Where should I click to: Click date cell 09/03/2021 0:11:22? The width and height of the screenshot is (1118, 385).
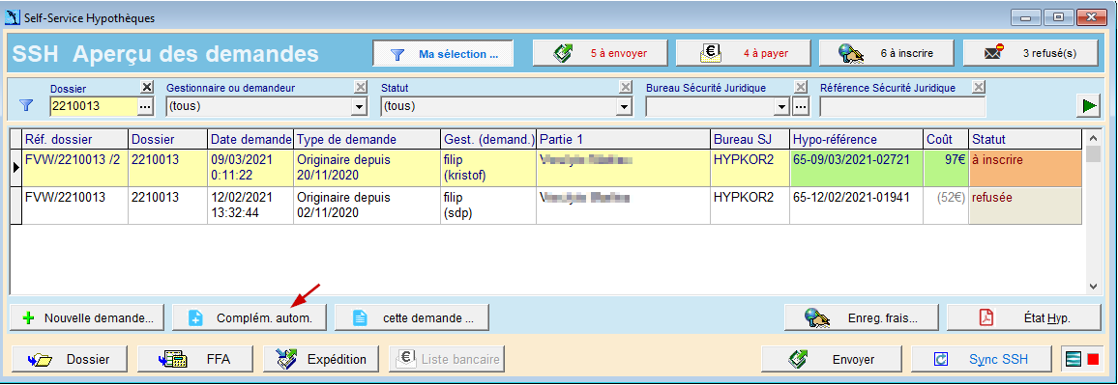coord(250,168)
